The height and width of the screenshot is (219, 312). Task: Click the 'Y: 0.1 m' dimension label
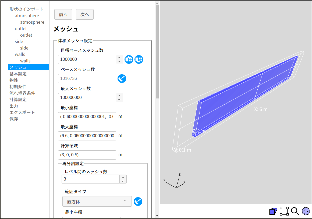[x=183, y=150]
